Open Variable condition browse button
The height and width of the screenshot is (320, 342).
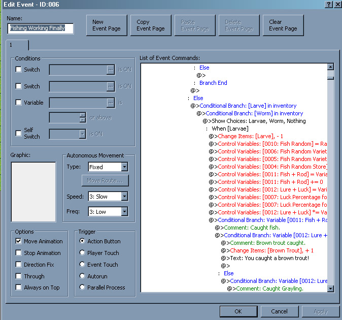coord(111,103)
